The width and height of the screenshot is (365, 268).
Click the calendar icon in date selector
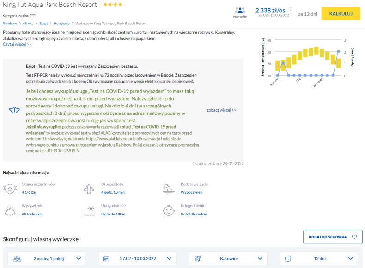click(x=106, y=258)
